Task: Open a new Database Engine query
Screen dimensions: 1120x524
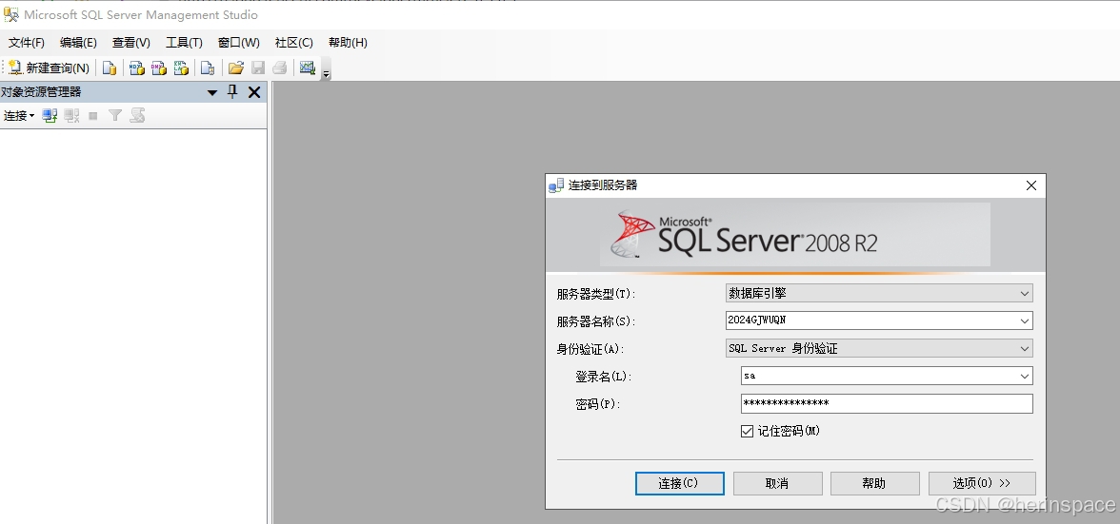Action: coord(110,68)
